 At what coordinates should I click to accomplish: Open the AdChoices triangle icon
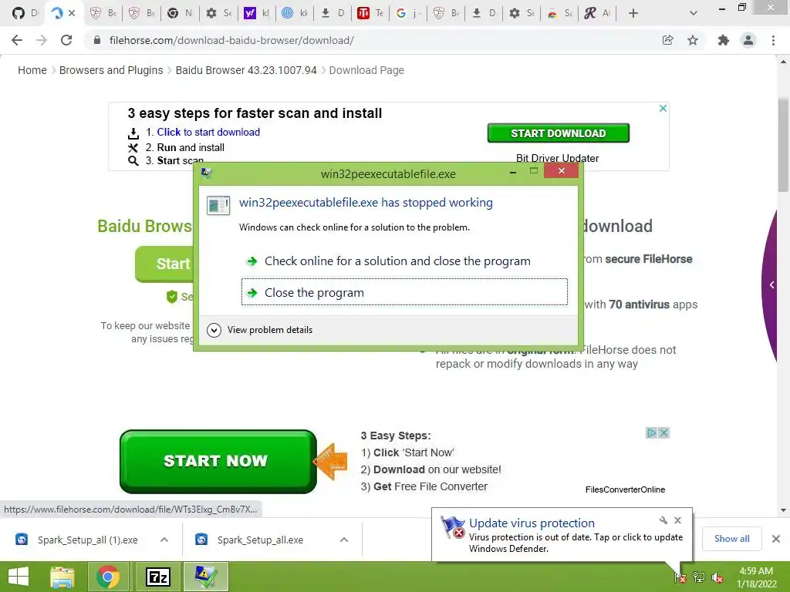(x=651, y=432)
